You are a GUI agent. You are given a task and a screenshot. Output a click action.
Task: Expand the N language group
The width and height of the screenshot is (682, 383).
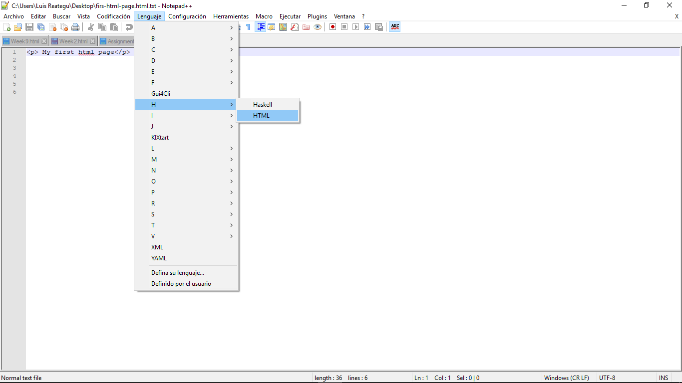coord(187,171)
